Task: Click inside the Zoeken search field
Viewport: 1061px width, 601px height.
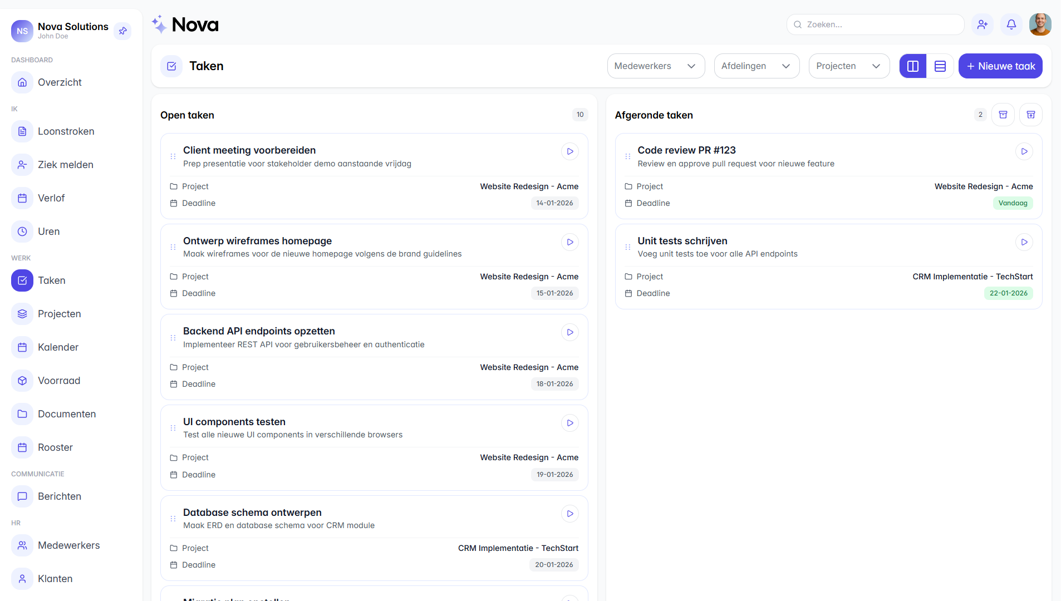Action: [x=875, y=24]
